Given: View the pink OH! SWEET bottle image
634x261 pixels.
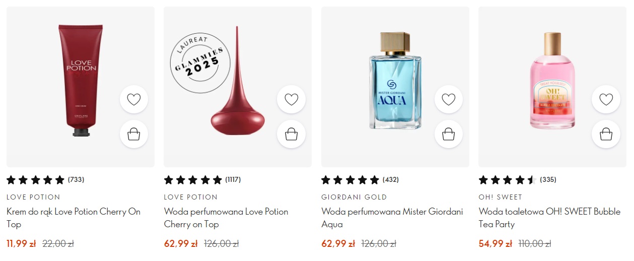Looking at the screenshot, I should 552,81.
